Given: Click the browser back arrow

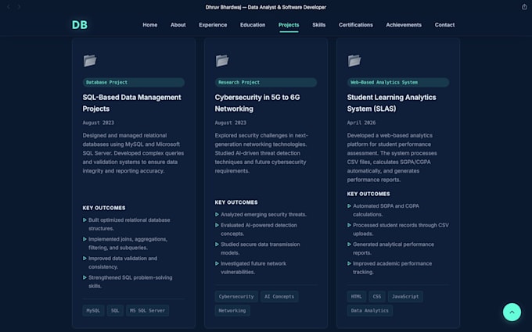Looking at the screenshot, I should point(9,7).
